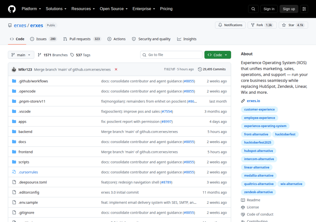Open the main branch selector dropdown
The width and height of the screenshot is (316, 222).
click(21, 55)
